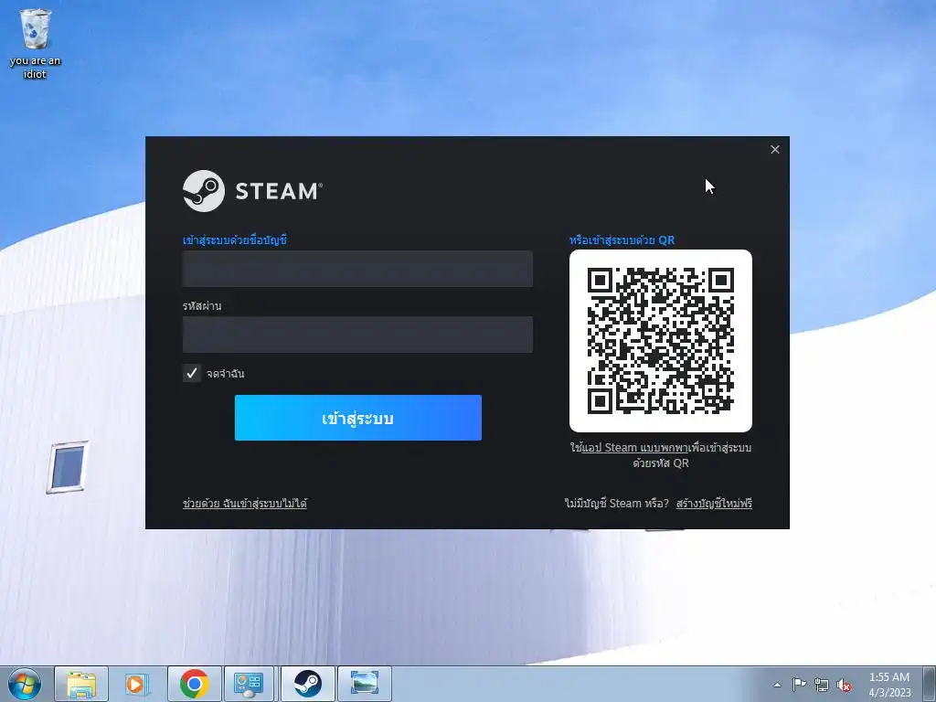Focus the account name input field
The width and height of the screenshot is (936, 702).
(x=357, y=269)
